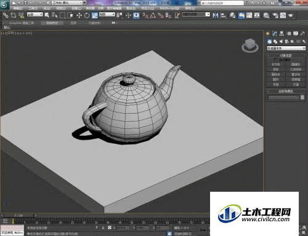
Task: Click the 3ds Max application button
Action: coord(4,4)
